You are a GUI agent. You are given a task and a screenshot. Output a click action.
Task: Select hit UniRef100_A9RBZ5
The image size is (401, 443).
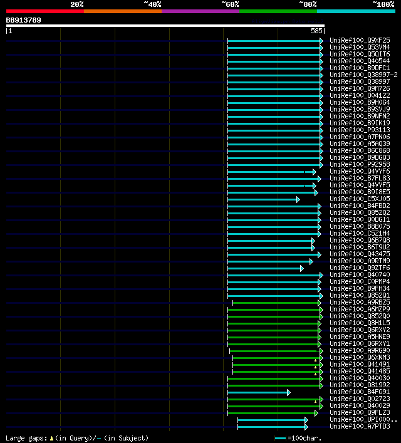point(360,302)
